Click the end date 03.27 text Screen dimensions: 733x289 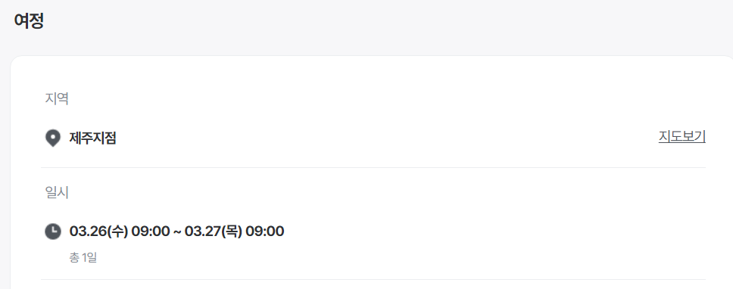tap(204, 231)
